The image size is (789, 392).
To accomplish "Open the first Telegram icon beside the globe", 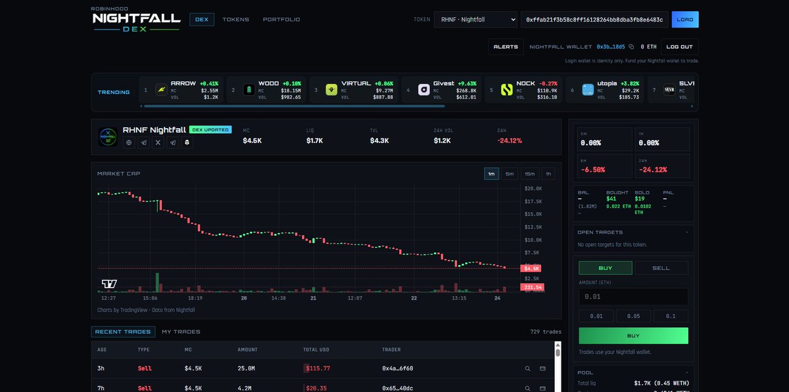I will tap(143, 142).
